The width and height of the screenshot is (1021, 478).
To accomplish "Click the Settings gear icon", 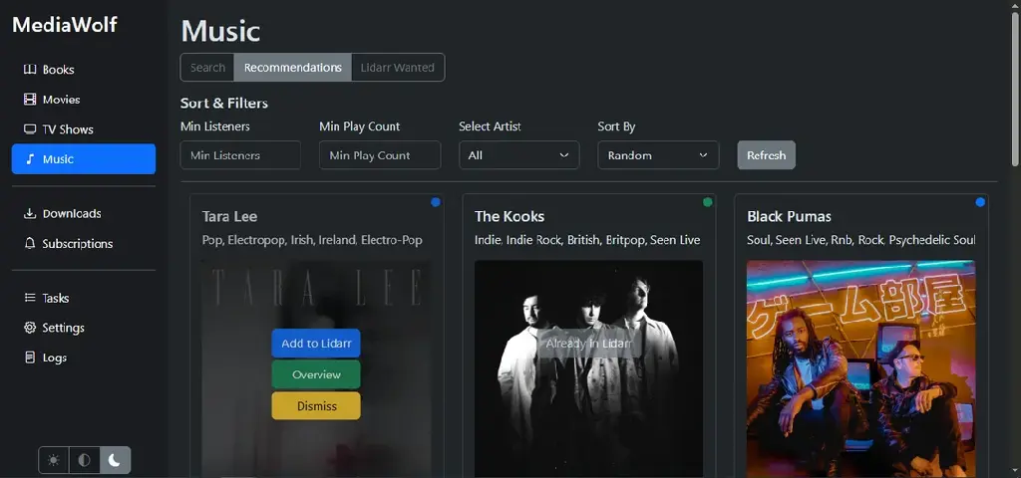I will [x=30, y=328].
